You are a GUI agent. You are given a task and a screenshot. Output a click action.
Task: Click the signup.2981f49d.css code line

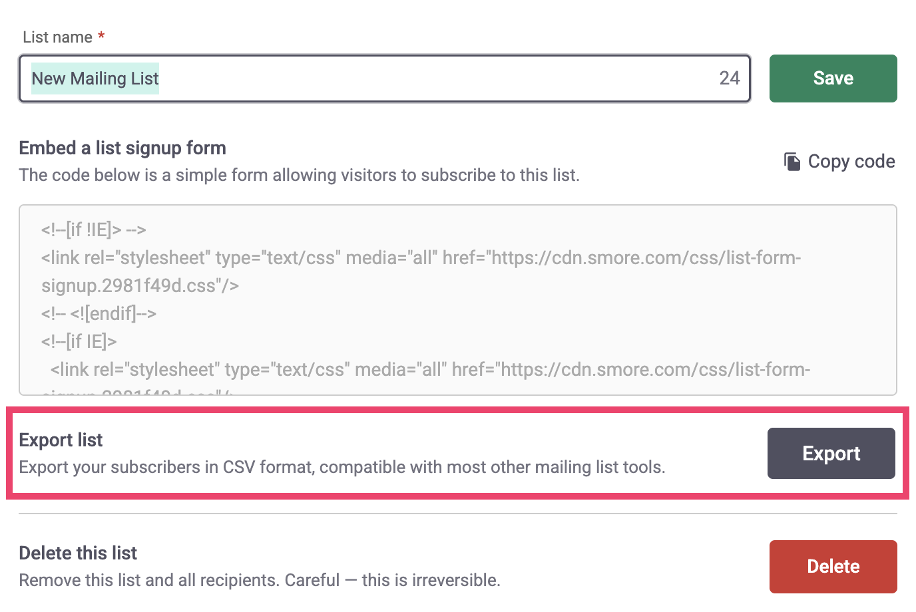coord(140,286)
